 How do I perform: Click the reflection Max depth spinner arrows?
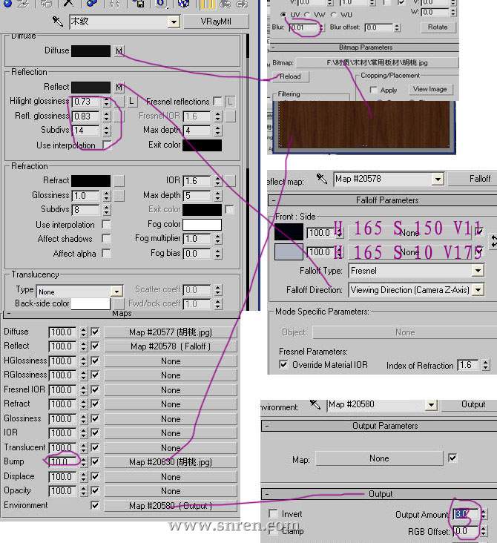[x=218, y=131]
